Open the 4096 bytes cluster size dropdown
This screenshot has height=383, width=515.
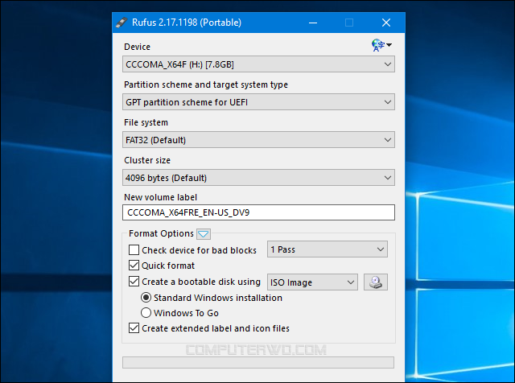coord(258,178)
